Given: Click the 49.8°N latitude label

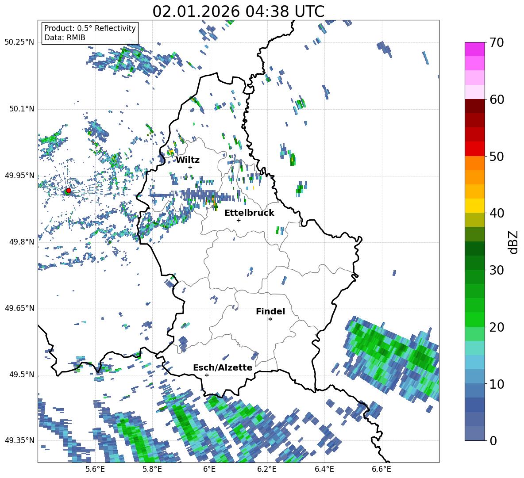Looking at the screenshot, I should (x=21, y=242).
